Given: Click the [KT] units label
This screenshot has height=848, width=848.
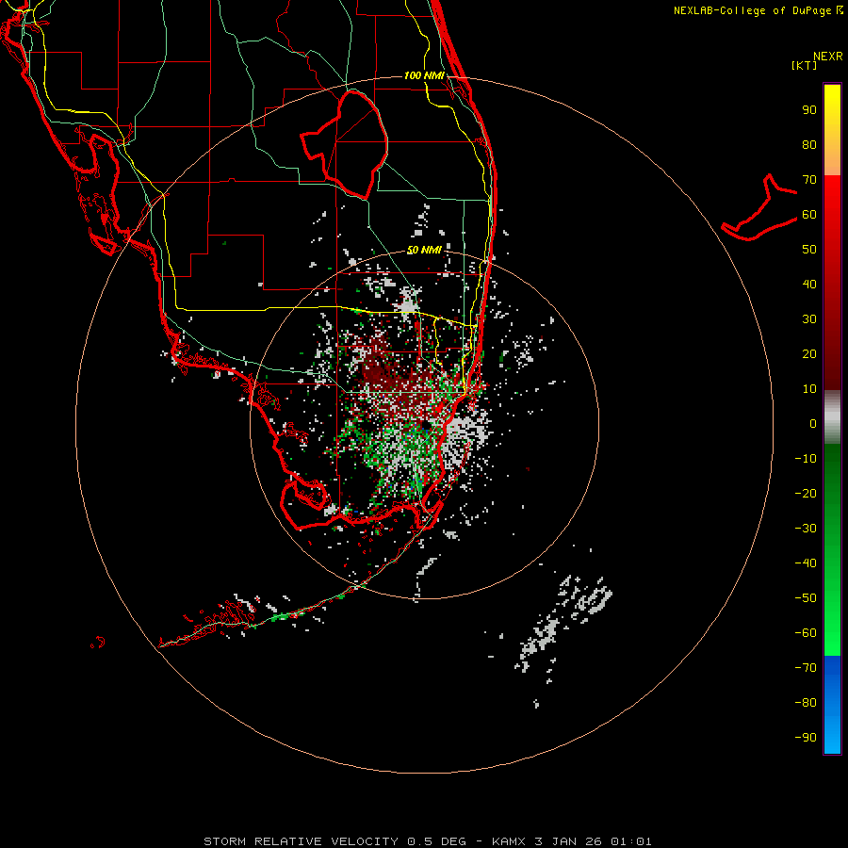Looking at the screenshot, I should click(x=805, y=65).
